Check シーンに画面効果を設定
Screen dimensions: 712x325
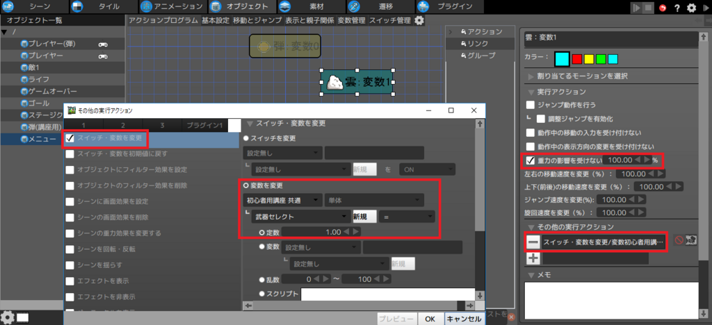pos(70,201)
